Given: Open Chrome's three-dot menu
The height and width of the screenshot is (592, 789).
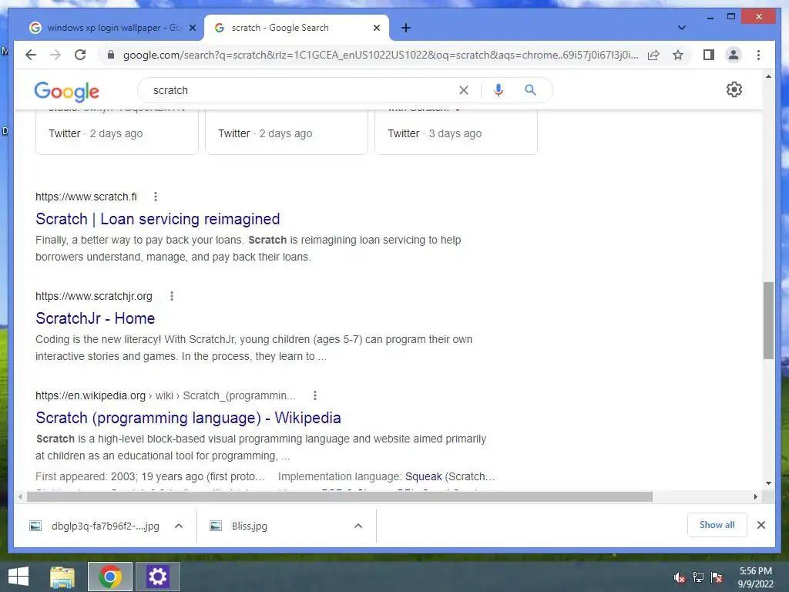Looking at the screenshot, I should point(758,55).
